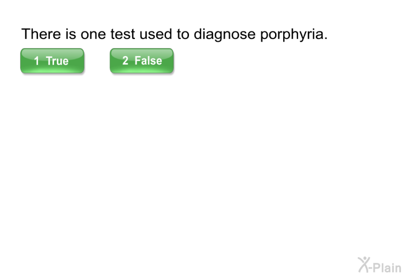Click the number 2 on the False button
Viewport: 402px width, 275px height.
tap(125, 61)
